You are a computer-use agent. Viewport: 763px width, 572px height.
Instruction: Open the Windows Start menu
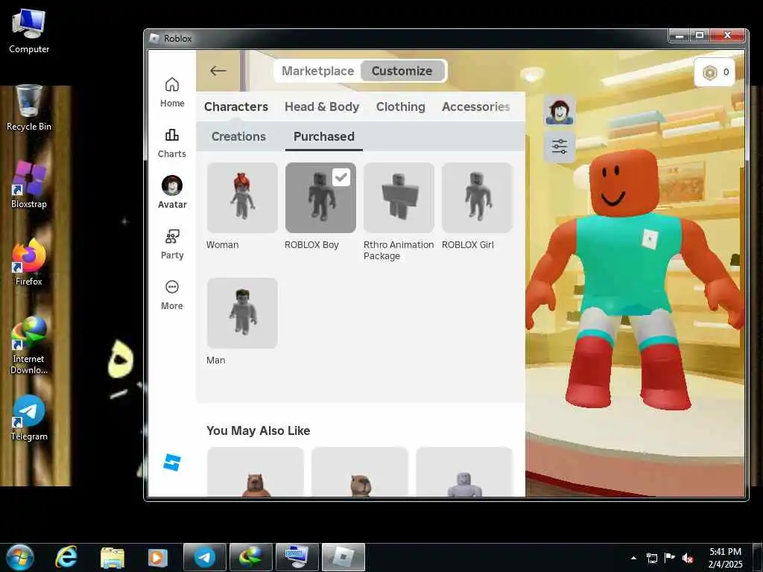pyautogui.click(x=20, y=557)
